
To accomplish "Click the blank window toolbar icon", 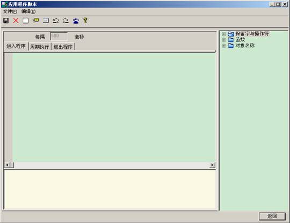I will [26, 20].
